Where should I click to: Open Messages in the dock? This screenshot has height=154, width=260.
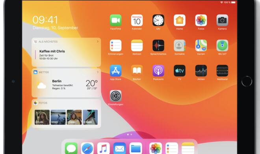coord(71,148)
